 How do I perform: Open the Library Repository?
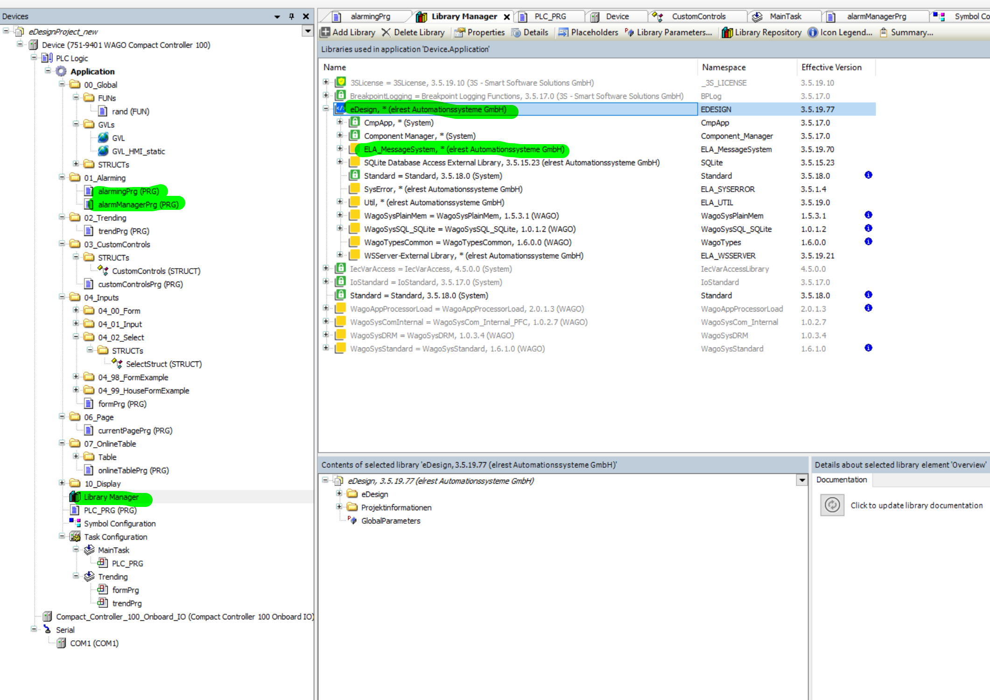(x=762, y=32)
